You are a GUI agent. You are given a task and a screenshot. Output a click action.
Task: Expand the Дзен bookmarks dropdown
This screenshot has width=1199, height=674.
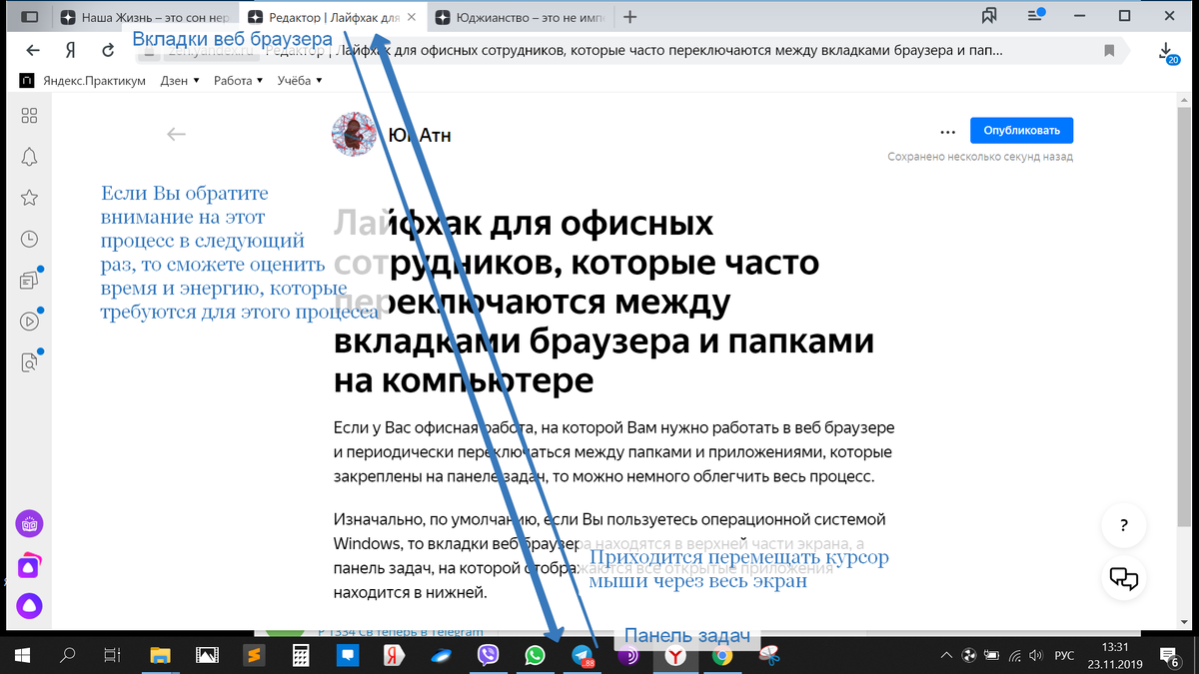pos(178,80)
